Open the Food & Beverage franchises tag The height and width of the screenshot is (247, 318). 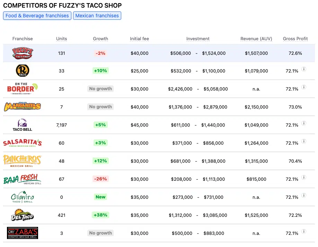point(37,16)
